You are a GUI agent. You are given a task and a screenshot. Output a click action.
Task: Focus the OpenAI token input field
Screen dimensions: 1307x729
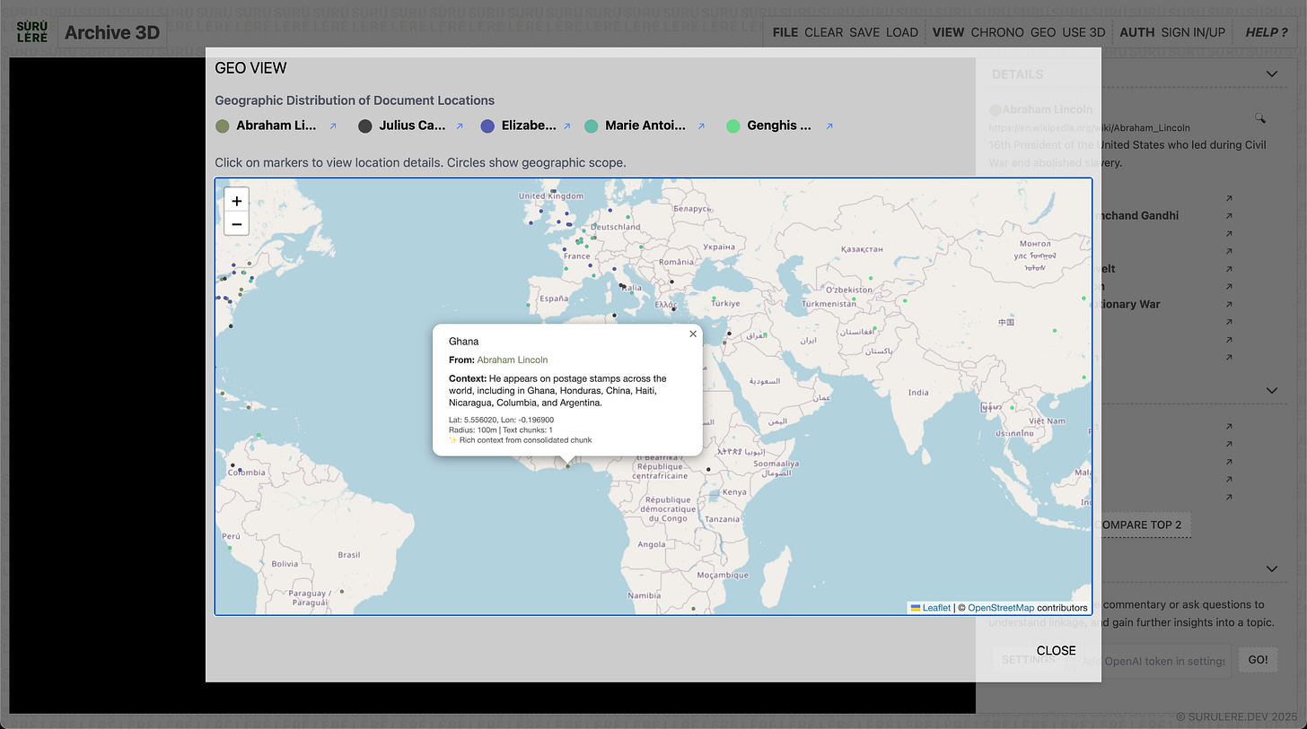pyautogui.click(x=1153, y=661)
